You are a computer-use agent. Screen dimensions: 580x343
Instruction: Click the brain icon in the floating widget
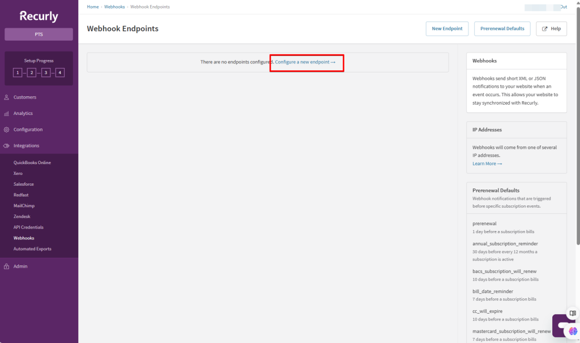coord(573,331)
